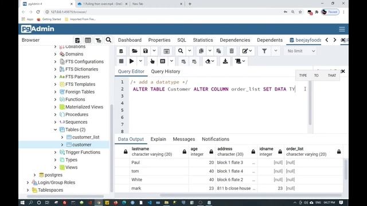Select the customer table in tree

tap(81, 145)
